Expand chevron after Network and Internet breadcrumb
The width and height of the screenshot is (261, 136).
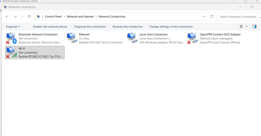pyautogui.click(x=96, y=17)
